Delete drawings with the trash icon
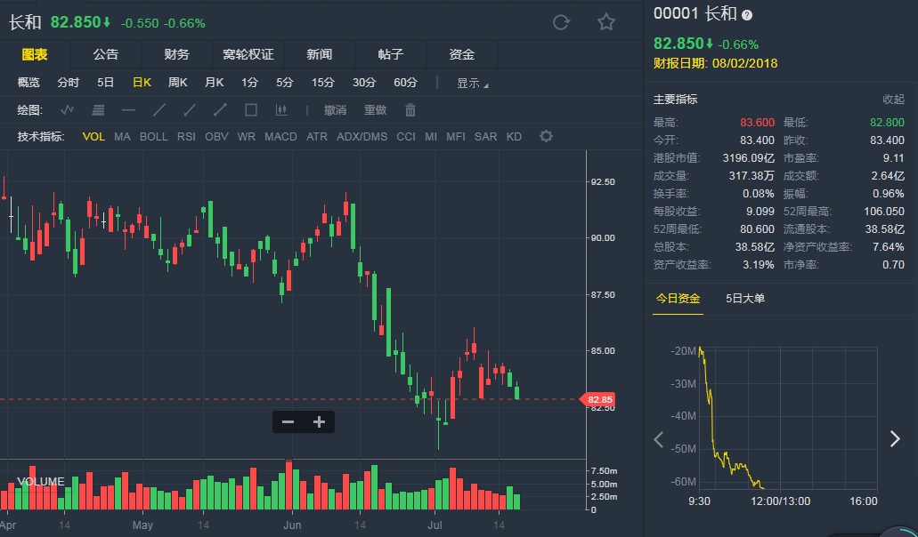 pyautogui.click(x=410, y=110)
